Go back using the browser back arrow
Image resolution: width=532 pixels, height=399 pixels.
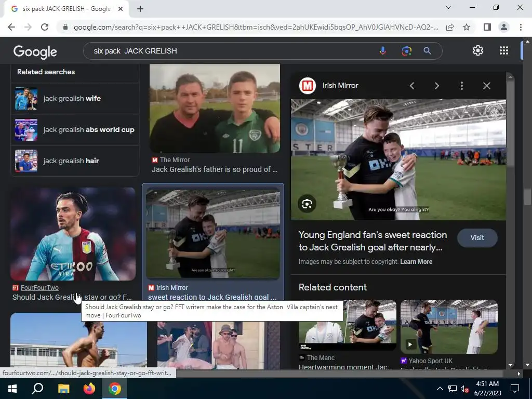(11, 27)
